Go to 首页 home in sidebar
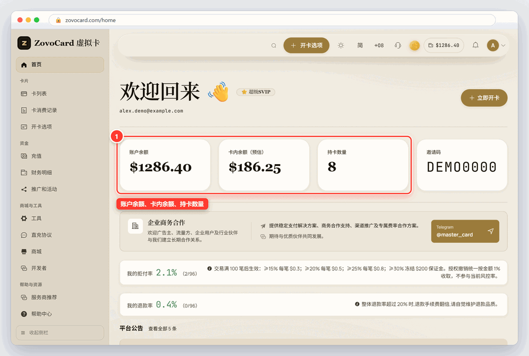This screenshot has height=356, width=529. point(60,65)
